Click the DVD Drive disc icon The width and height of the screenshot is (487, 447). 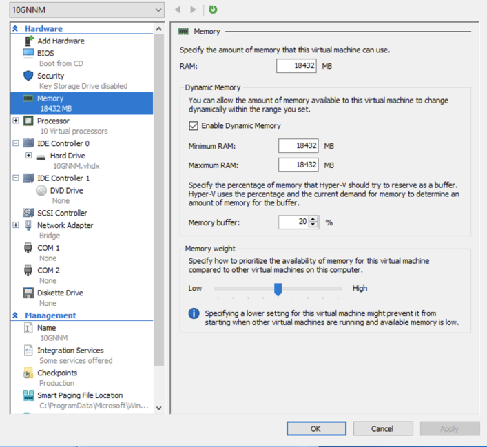[x=41, y=191]
